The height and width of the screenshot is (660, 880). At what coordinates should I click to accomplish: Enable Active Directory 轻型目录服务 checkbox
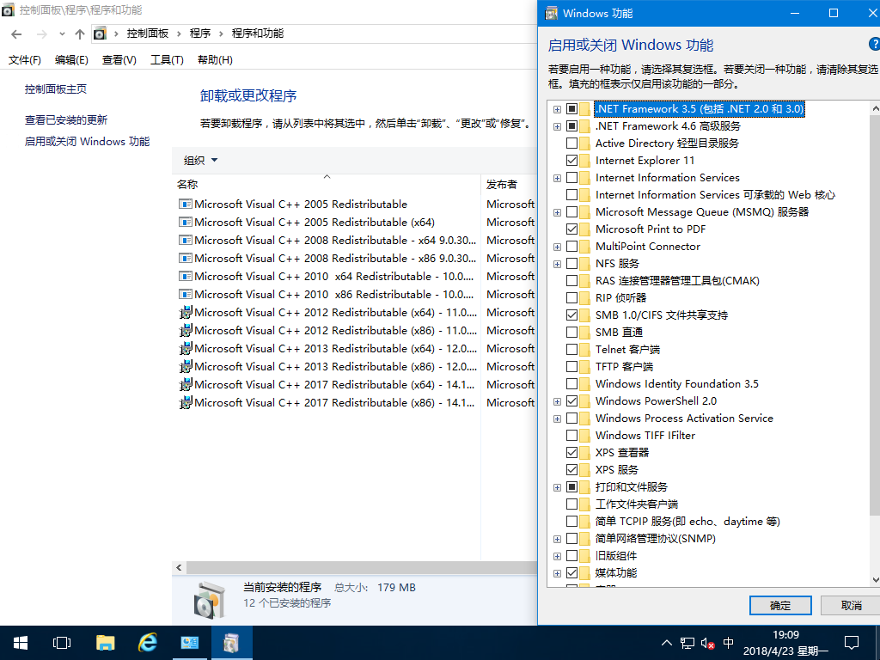[x=571, y=144]
